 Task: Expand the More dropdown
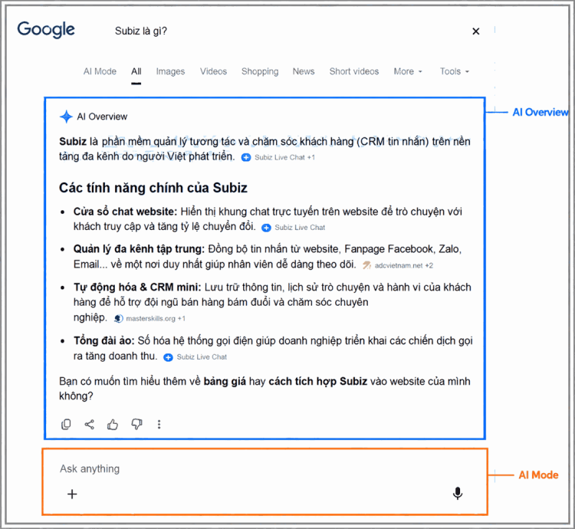coord(408,71)
